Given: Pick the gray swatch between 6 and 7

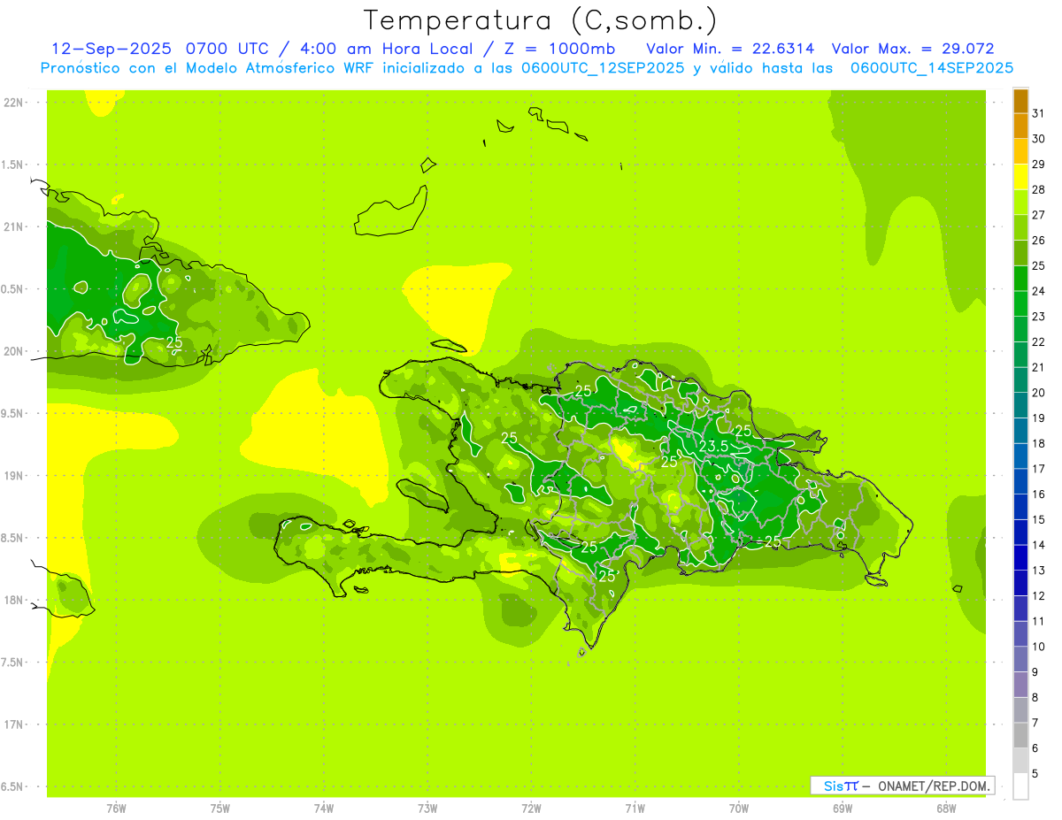Looking at the screenshot, I should point(1020,735).
